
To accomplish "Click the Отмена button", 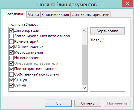I will [x=88, y=103].
